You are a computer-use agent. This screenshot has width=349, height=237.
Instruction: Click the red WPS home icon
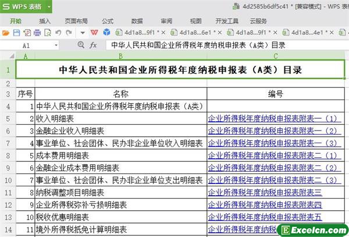[x=95, y=33]
